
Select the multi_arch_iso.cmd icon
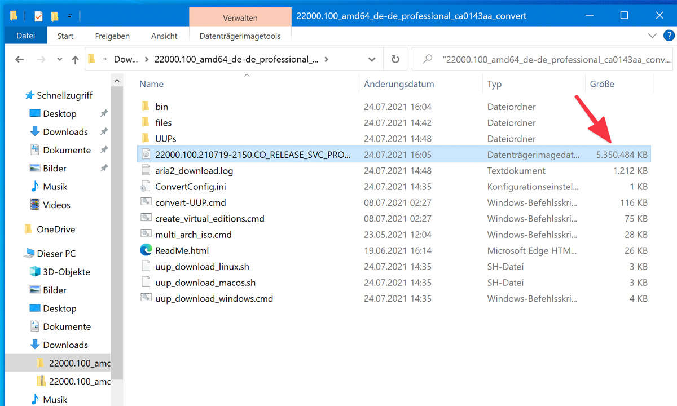(x=146, y=234)
